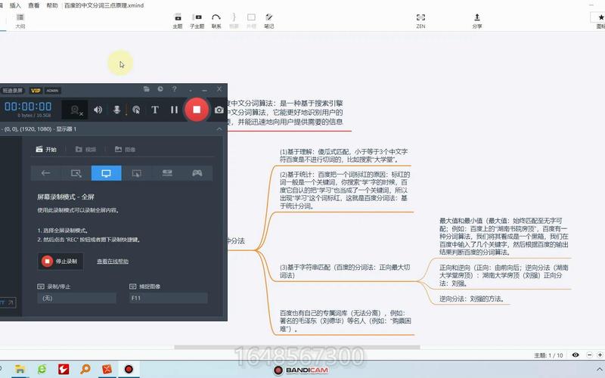The image size is (605, 378).
Task: Add a new topic (主题)
Action: tap(178, 21)
